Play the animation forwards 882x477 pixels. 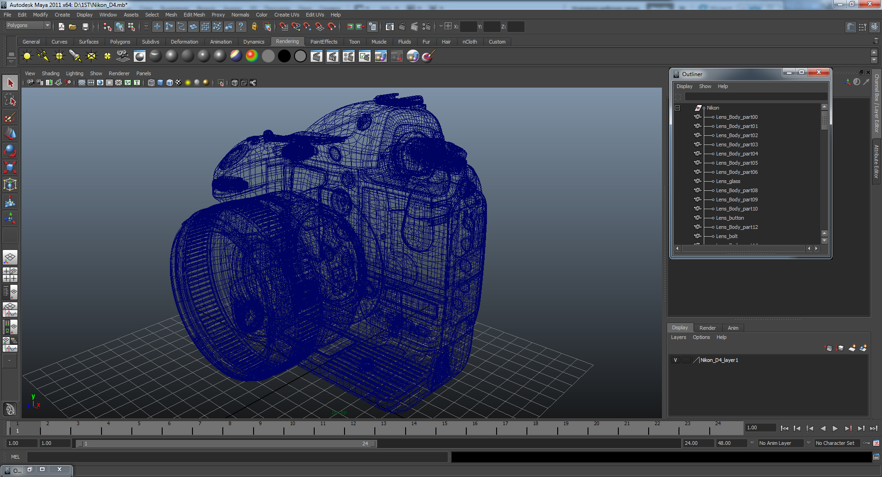click(x=835, y=428)
